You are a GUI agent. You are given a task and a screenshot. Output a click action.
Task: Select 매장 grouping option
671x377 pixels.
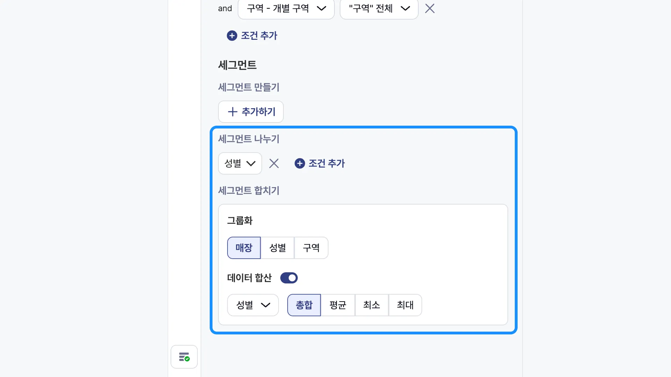pos(244,248)
